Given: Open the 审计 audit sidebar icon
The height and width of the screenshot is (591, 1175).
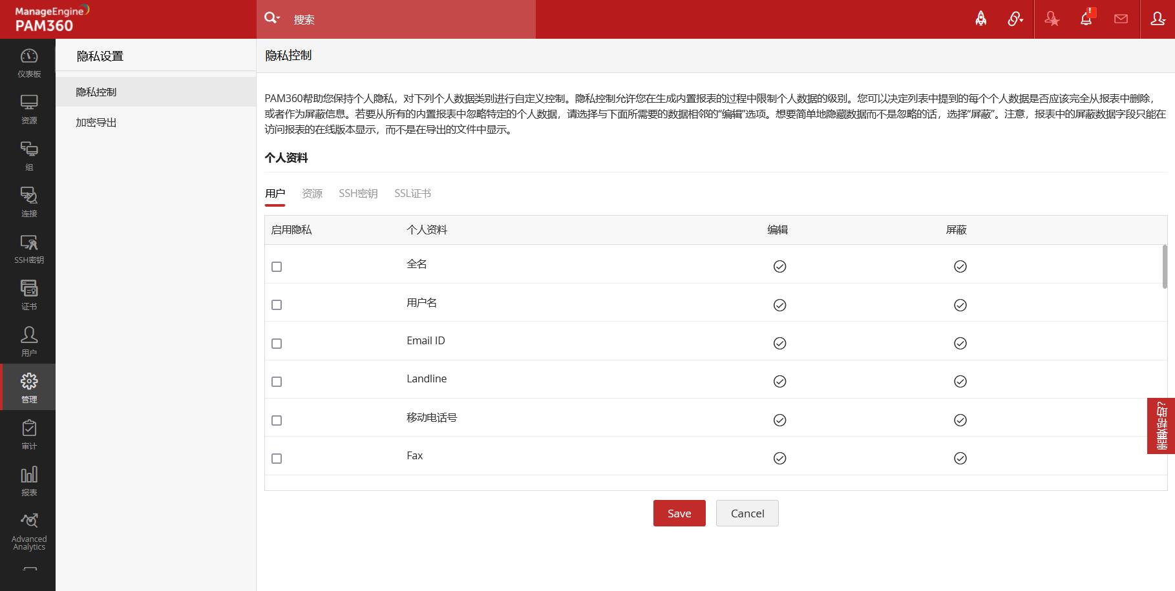Looking at the screenshot, I should [28, 435].
